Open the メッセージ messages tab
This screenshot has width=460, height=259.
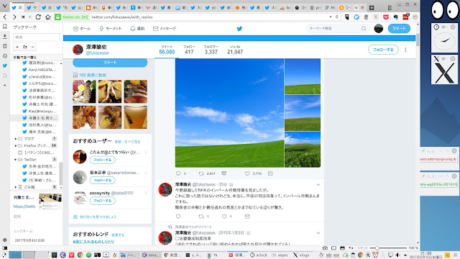point(165,29)
